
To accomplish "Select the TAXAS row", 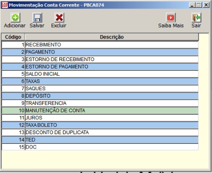I will click(100, 81).
